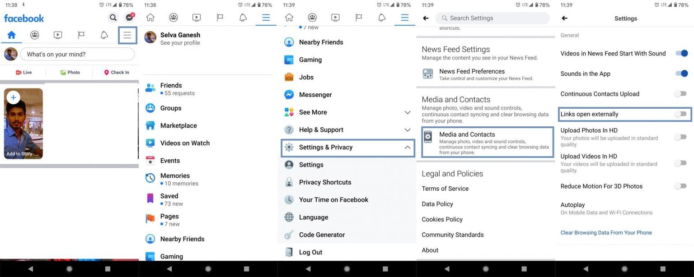
Task: Expand Help & Support options
Action: (407, 129)
